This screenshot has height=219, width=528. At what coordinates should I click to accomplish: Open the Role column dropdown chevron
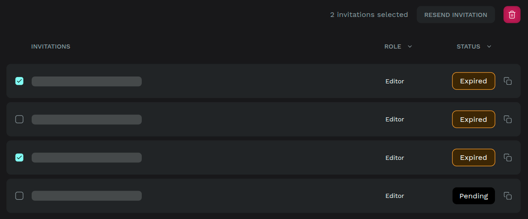tap(410, 46)
